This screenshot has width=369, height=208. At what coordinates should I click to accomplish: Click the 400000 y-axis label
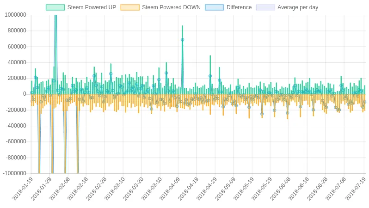(x=17, y=62)
